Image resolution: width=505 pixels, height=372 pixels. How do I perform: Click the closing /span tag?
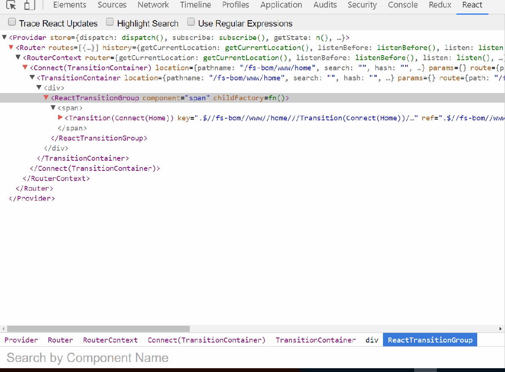coord(72,128)
